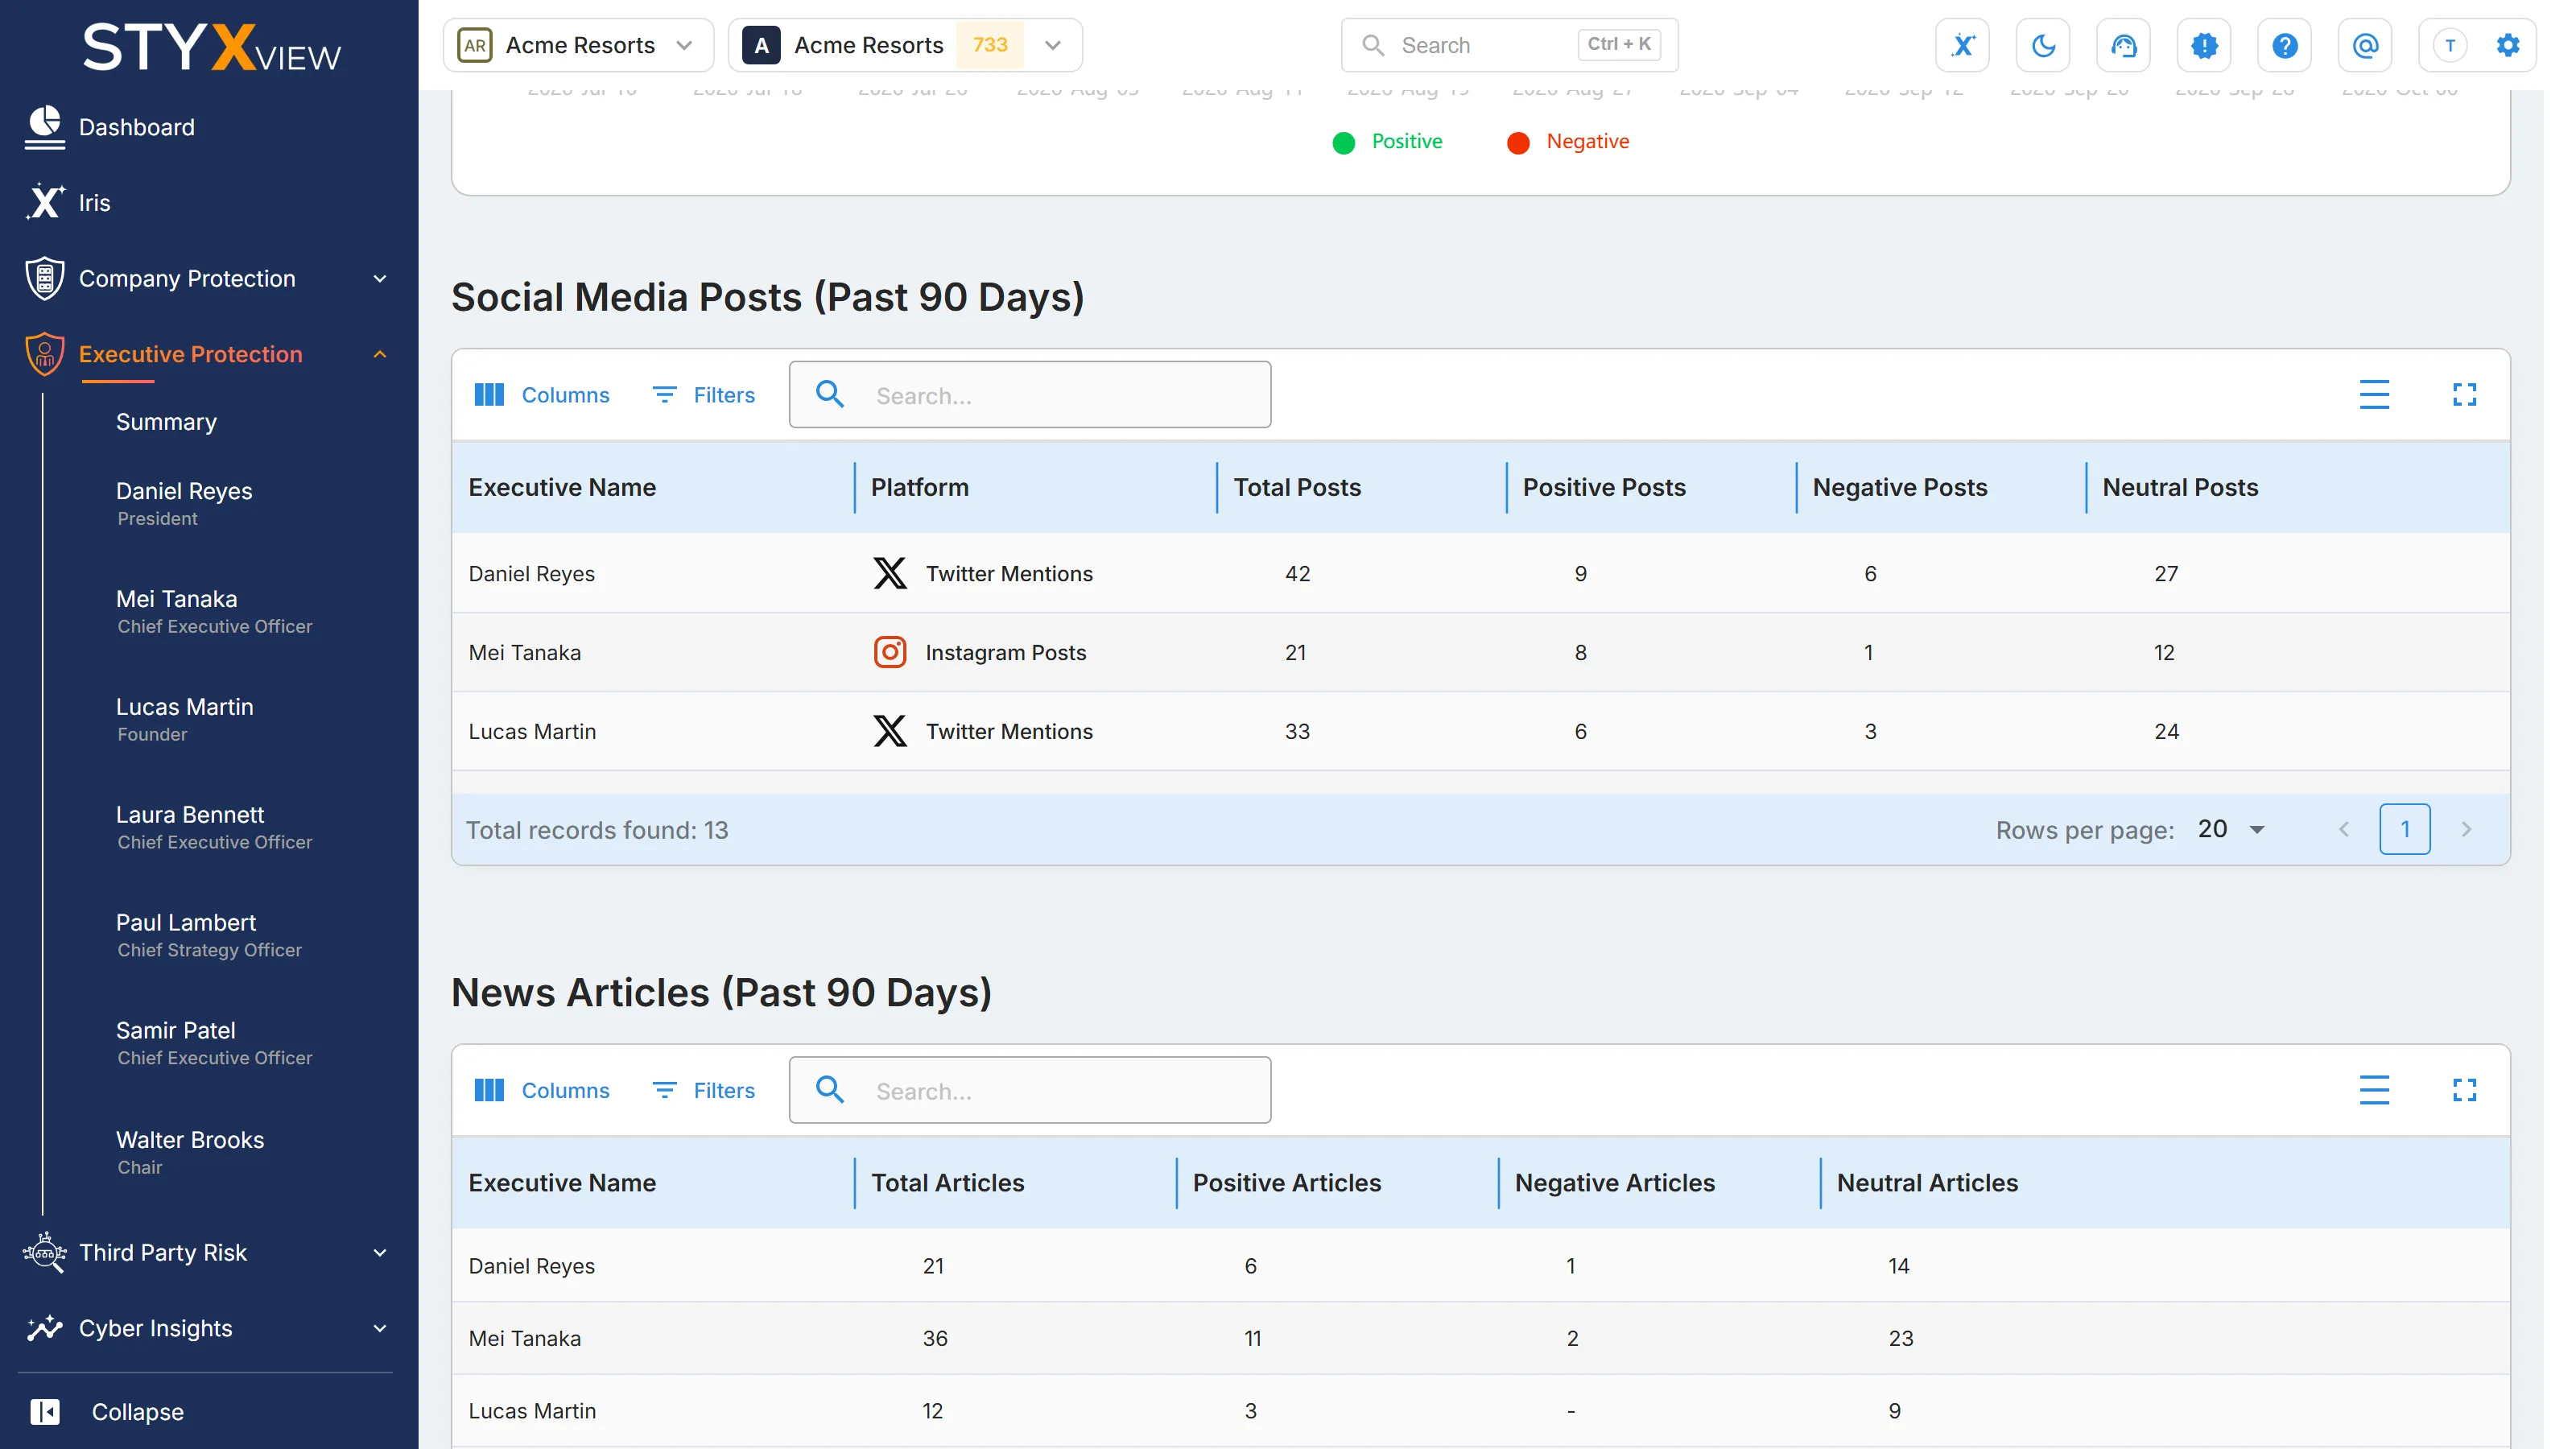Open the settings gear icon
This screenshot has width=2576, height=1449.
click(2507, 45)
